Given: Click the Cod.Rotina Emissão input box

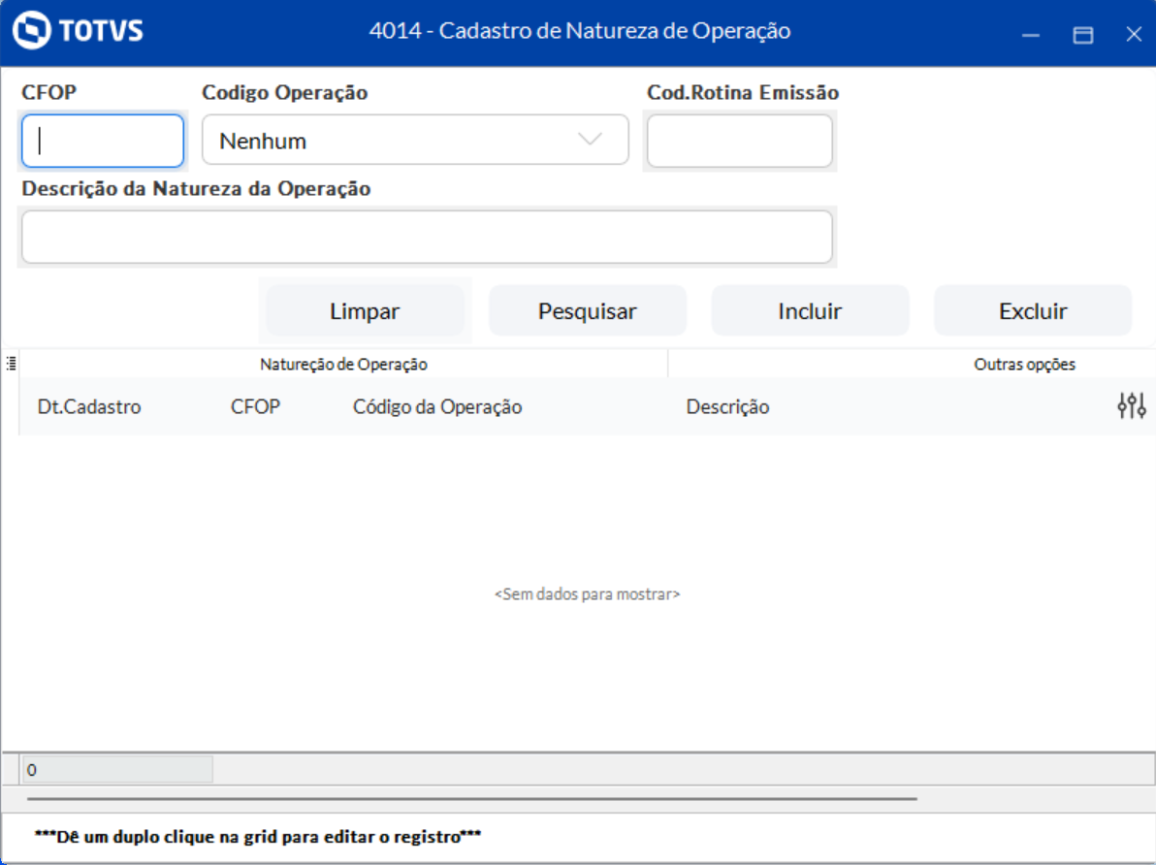Looking at the screenshot, I should 739,141.
